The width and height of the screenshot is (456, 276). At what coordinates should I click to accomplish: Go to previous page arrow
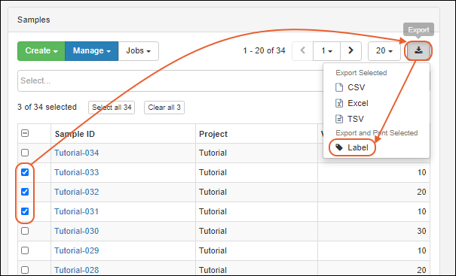pyautogui.click(x=303, y=51)
